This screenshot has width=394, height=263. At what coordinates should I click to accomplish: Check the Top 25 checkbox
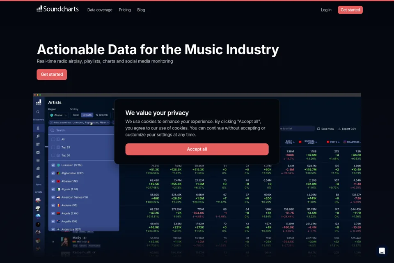coord(53,147)
